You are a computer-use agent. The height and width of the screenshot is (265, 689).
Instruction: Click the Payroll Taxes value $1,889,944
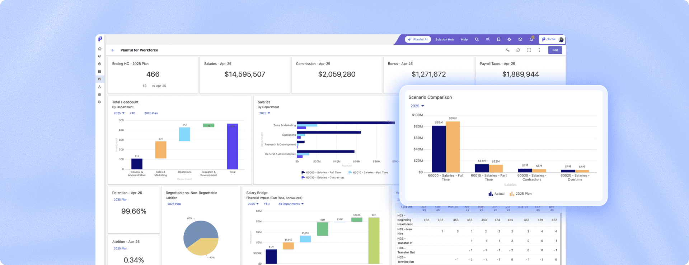520,74
